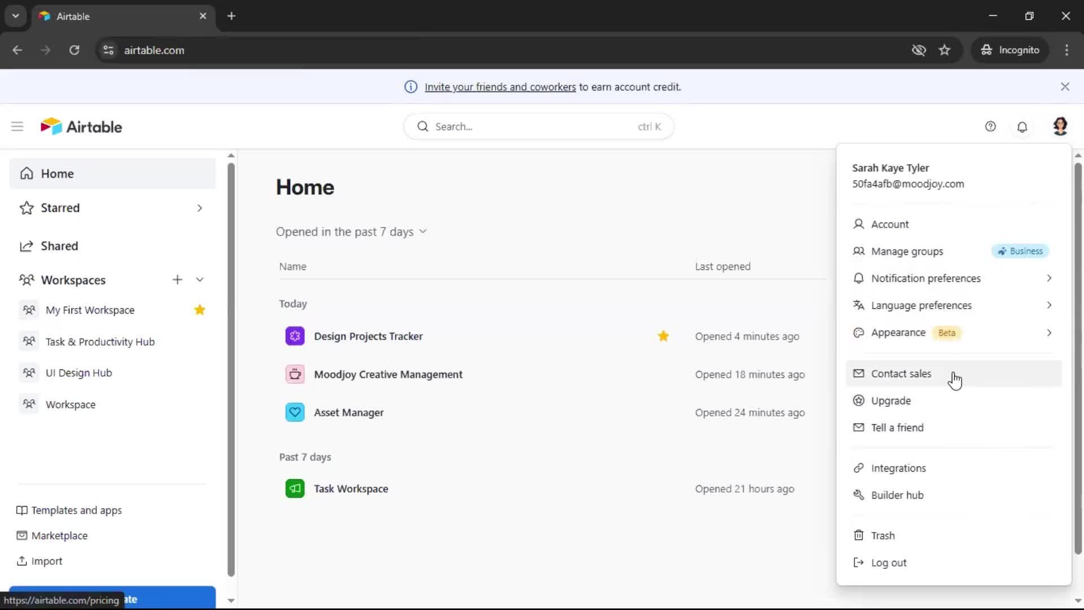The width and height of the screenshot is (1084, 610).
Task: Click the Incognito indicator button
Action: 1010,50
